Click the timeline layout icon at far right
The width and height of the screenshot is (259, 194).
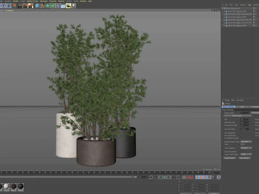point(219,177)
